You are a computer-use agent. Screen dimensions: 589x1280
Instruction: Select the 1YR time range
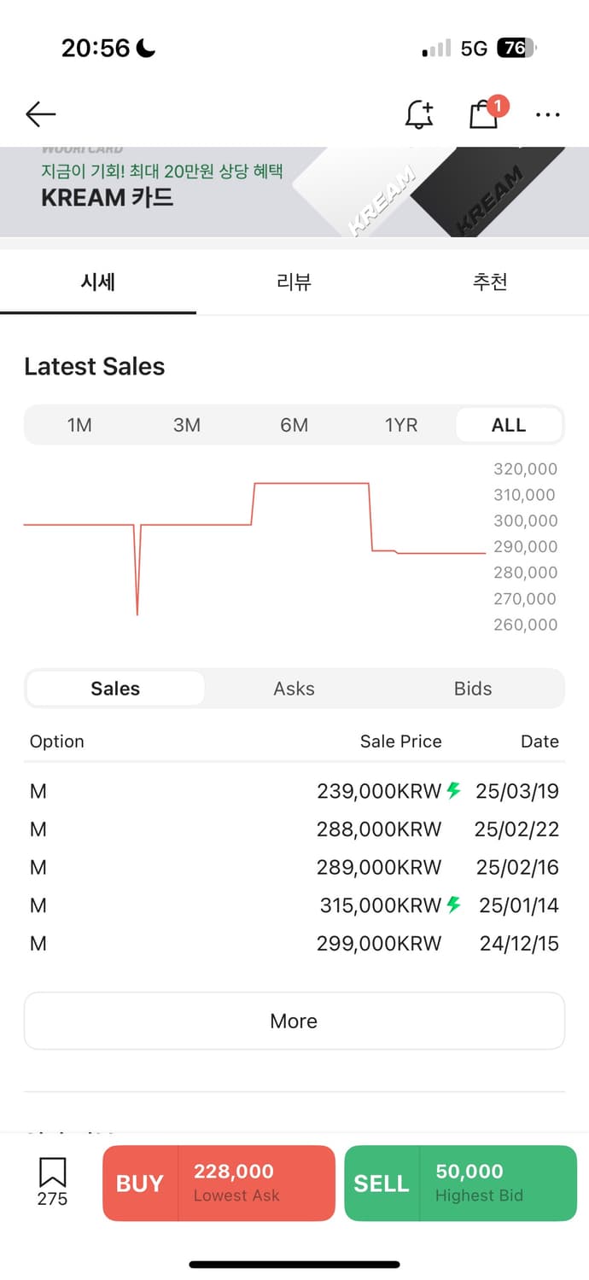pyautogui.click(x=401, y=425)
